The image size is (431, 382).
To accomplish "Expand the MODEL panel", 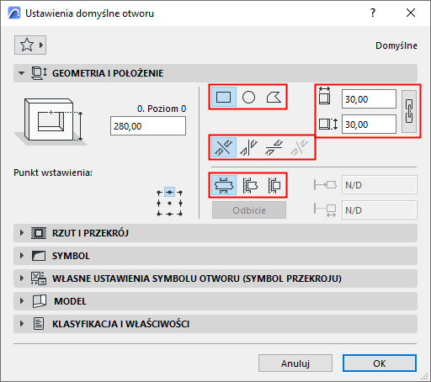I will point(215,301).
